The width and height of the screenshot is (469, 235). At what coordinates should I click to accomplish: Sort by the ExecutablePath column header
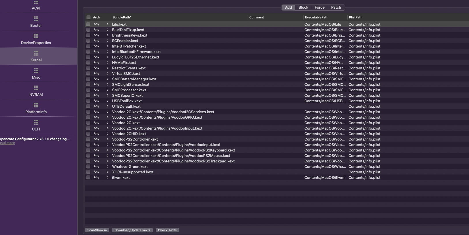(325, 17)
